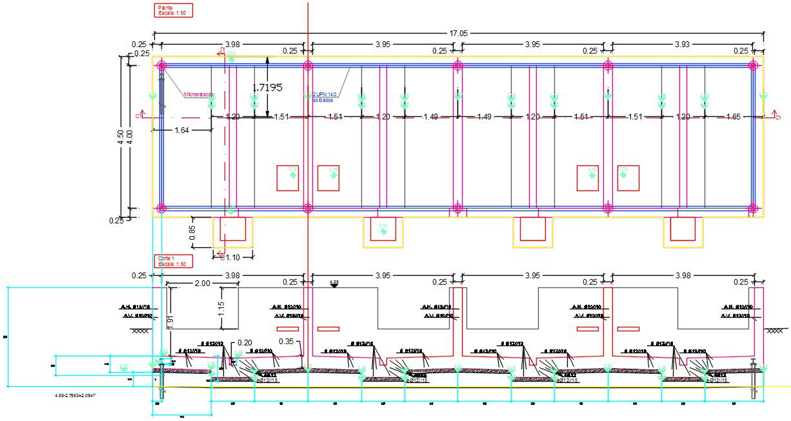Viewport: 791px width, 421px height.
Task: Select the Microestacas label
Action: coord(198,93)
